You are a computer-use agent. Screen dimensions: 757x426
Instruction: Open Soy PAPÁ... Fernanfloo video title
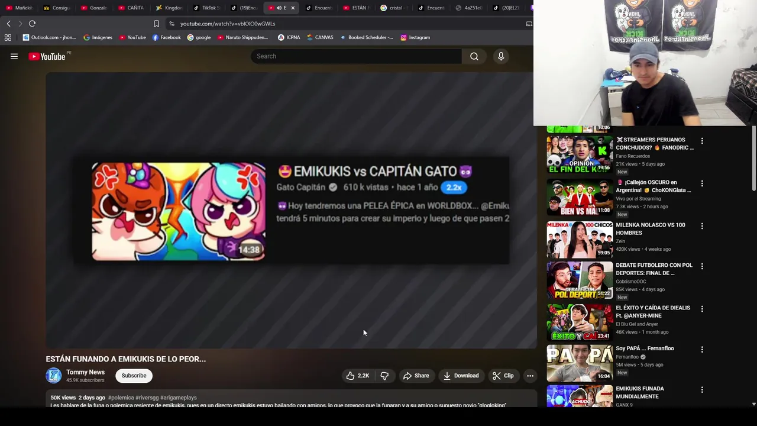(x=645, y=348)
